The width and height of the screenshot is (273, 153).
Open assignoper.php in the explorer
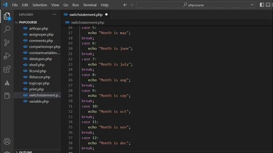[41, 34]
